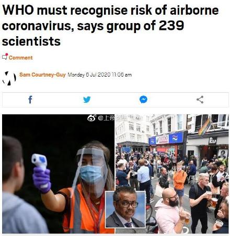The width and height of the screenshot is (230, 236).
Task: Open the crowded street photo
Action: 172,174
